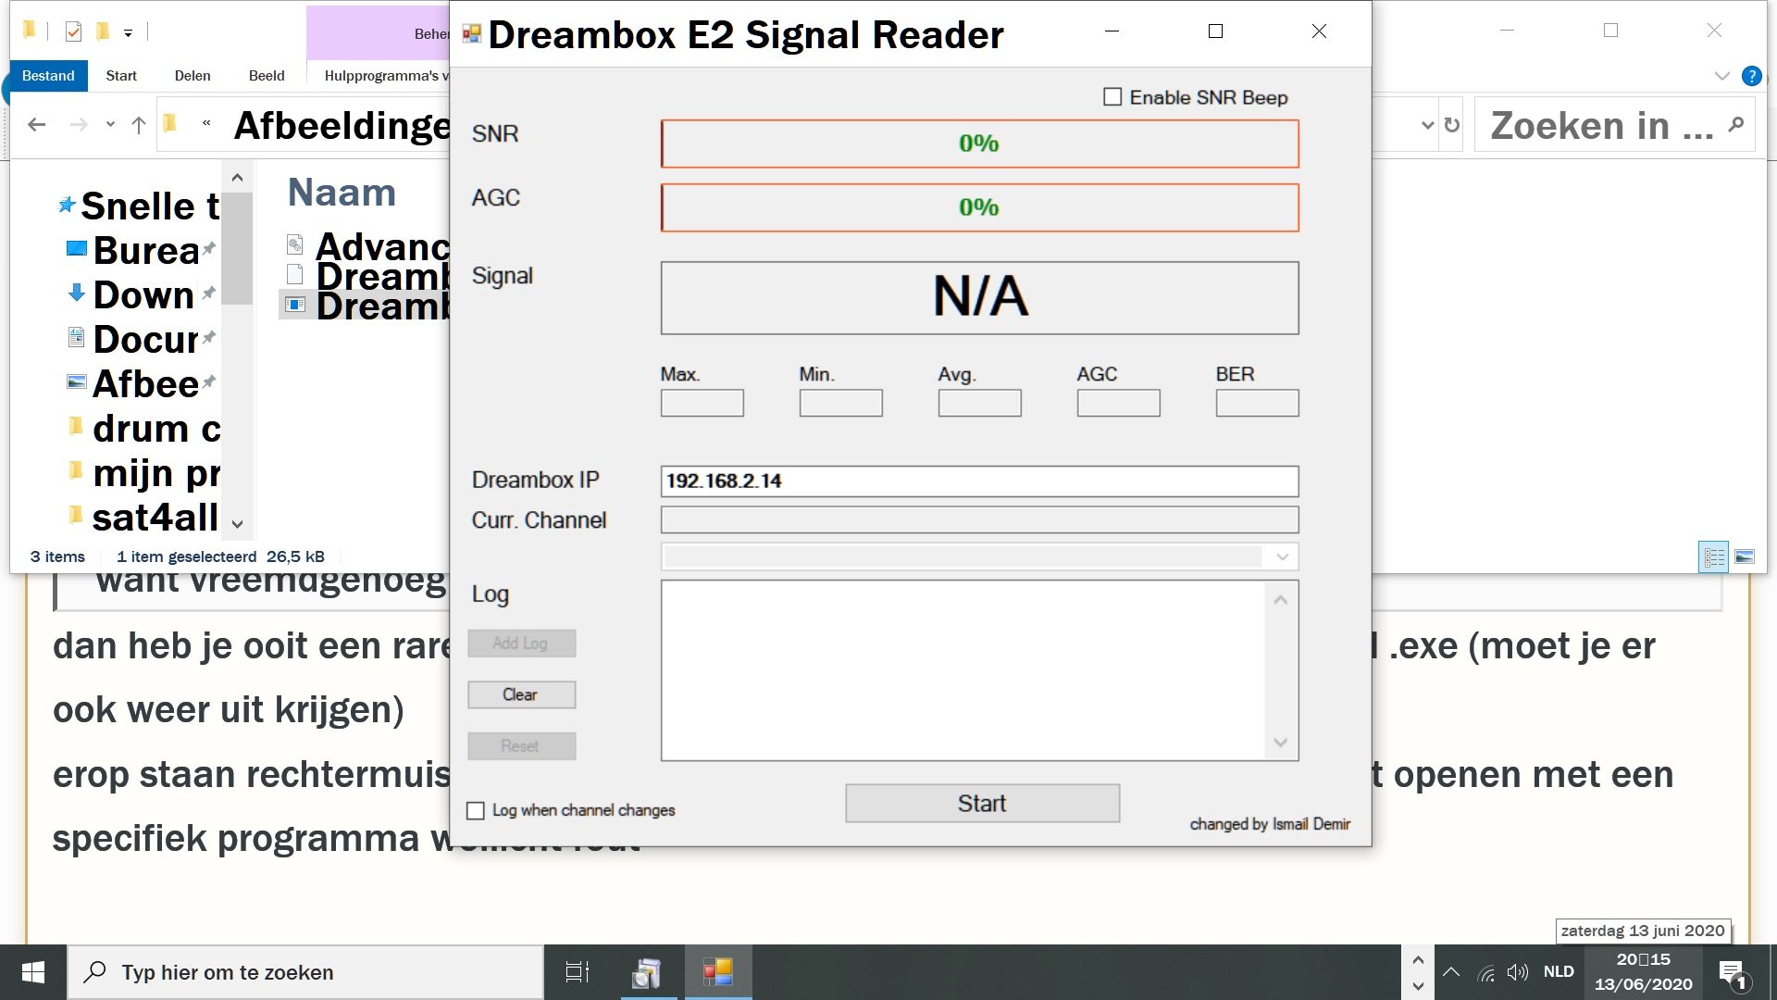The image size is (1777, 1000).
Task: Click inside the Log text area
Action: 963,670
